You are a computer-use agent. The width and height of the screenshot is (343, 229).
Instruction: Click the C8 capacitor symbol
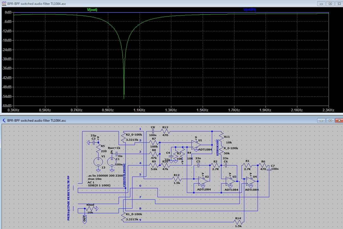click(153, 131)
